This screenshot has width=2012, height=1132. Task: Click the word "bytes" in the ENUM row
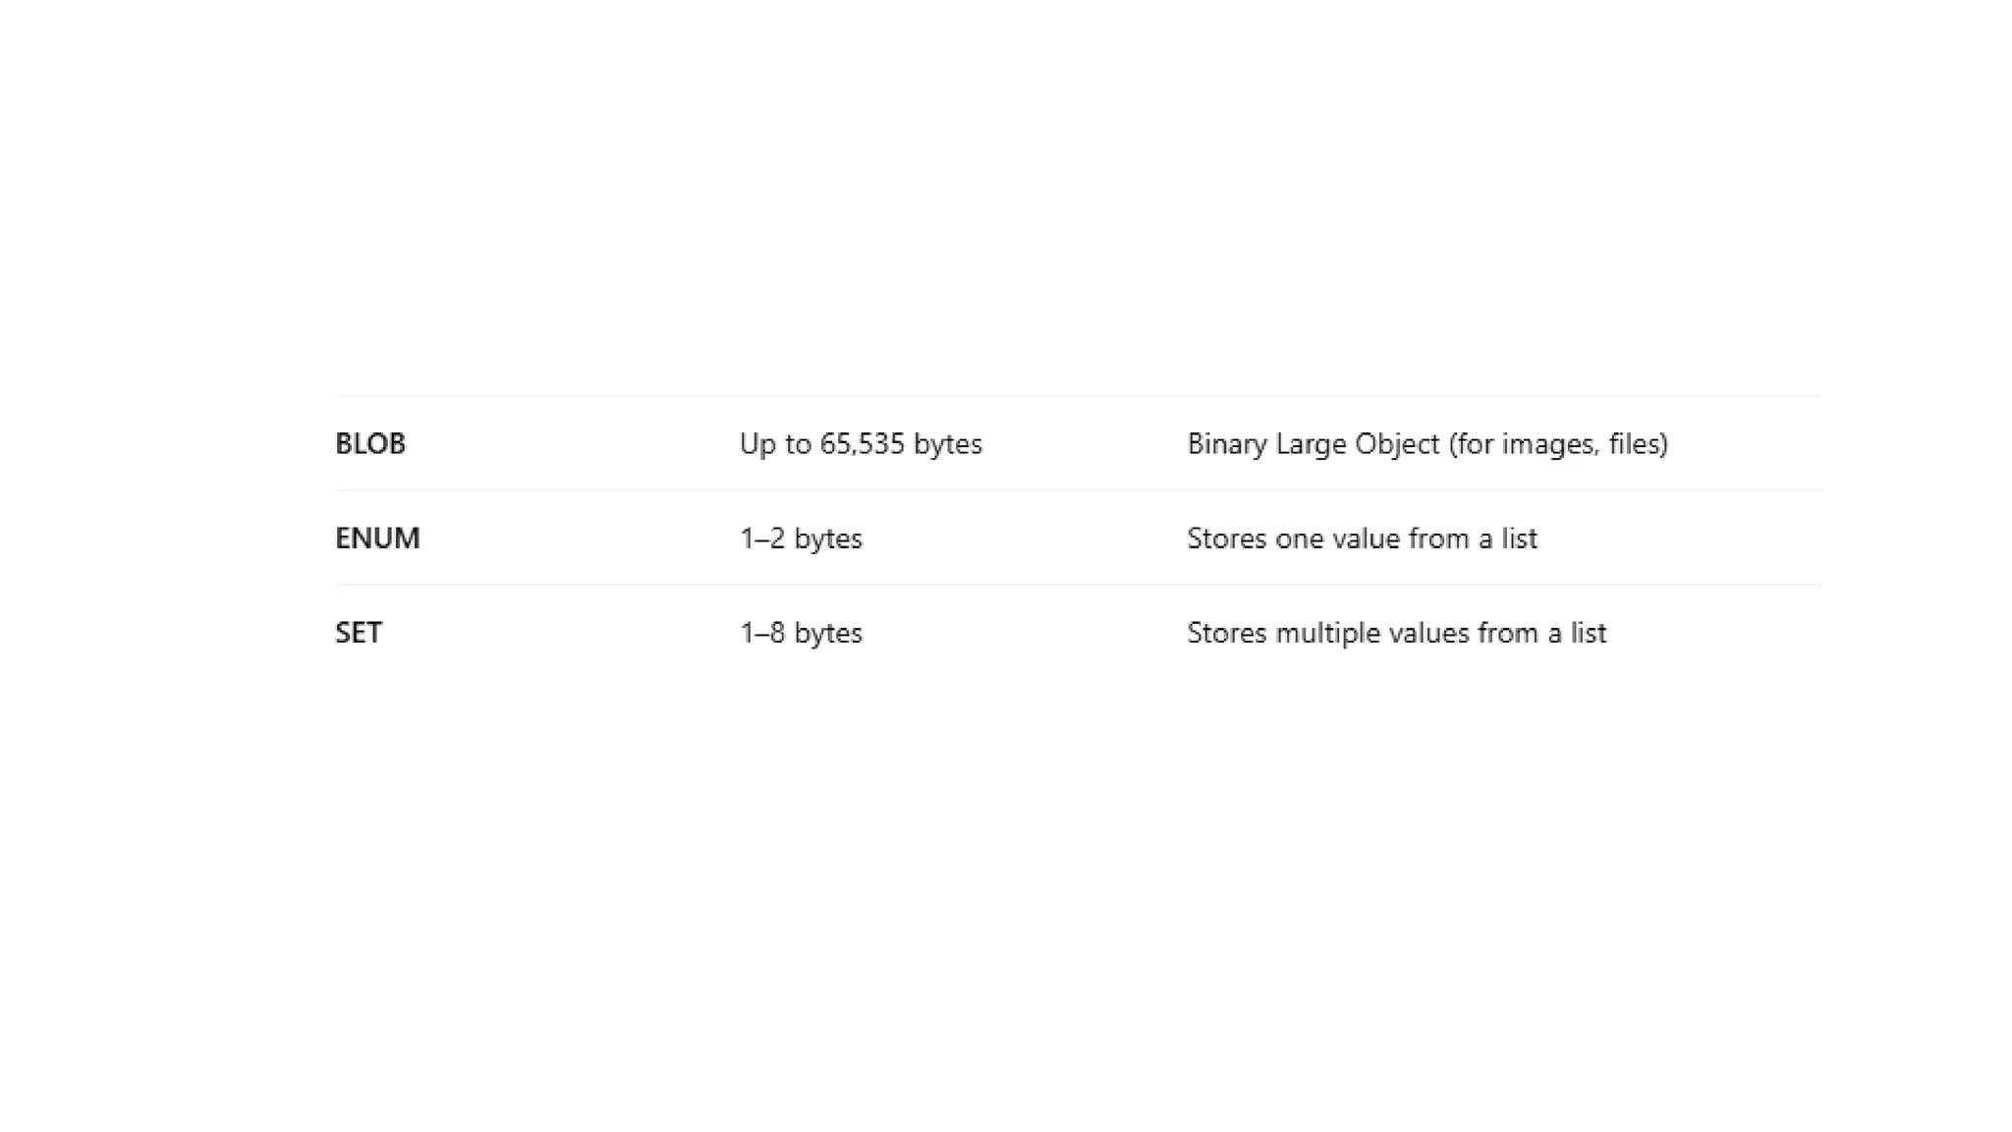click(x=828, y=539)
